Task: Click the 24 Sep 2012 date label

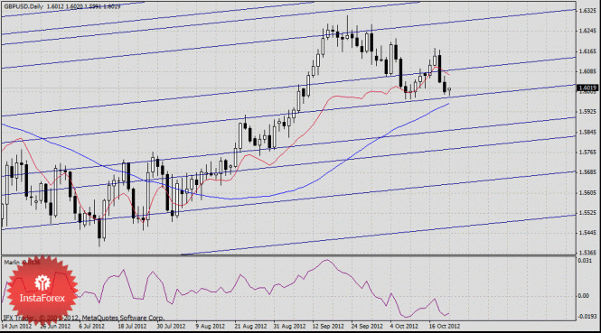Action: (x=367, y=327)
